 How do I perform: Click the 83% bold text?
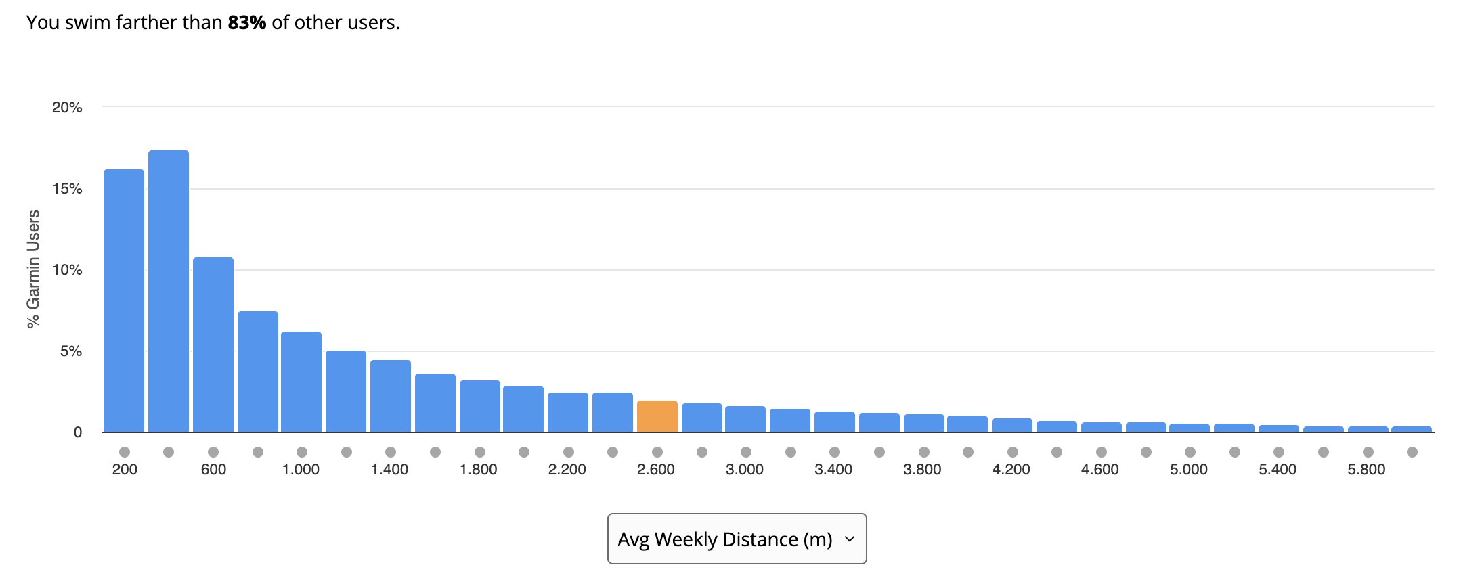pyautogui.click(x=247, y=23)
